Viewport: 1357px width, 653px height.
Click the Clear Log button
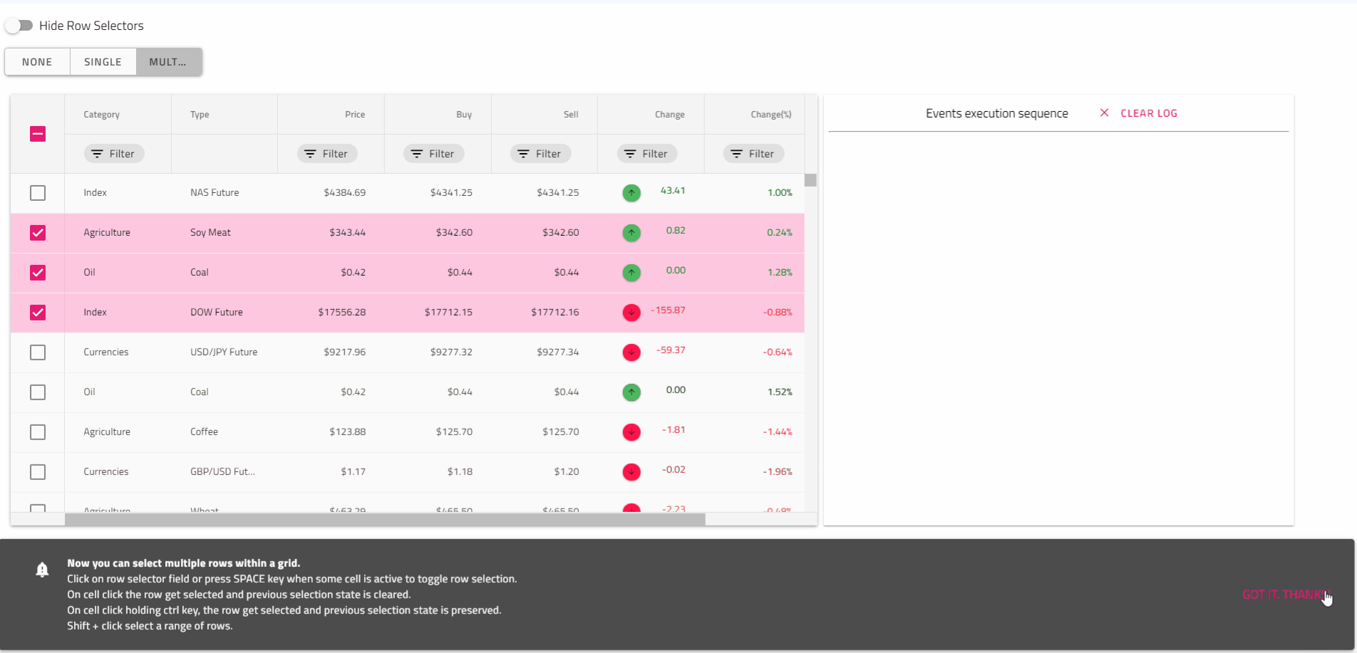(1148, 113)
